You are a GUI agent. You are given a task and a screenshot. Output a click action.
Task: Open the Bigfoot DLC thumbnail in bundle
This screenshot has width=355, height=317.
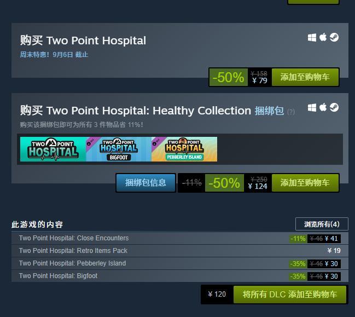(119, 149)
